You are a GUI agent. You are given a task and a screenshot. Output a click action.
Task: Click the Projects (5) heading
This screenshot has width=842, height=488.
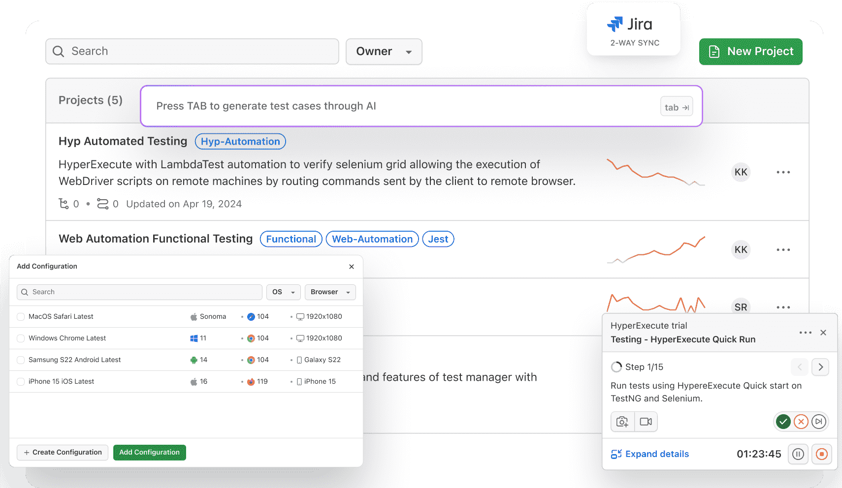pyautogui.click(x=91, y=100)
